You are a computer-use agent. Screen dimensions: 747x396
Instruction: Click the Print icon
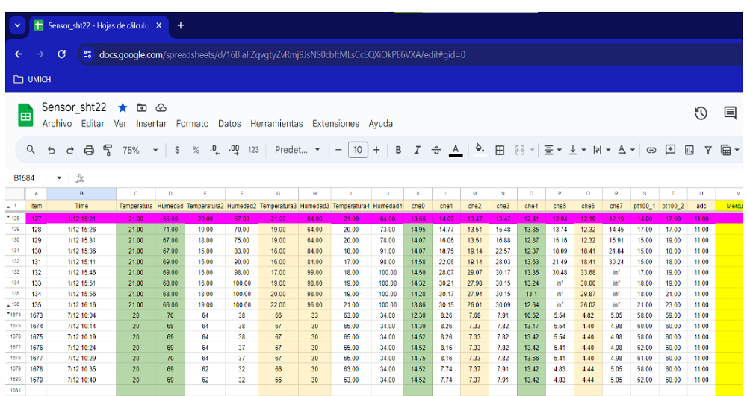coord(89,150)
